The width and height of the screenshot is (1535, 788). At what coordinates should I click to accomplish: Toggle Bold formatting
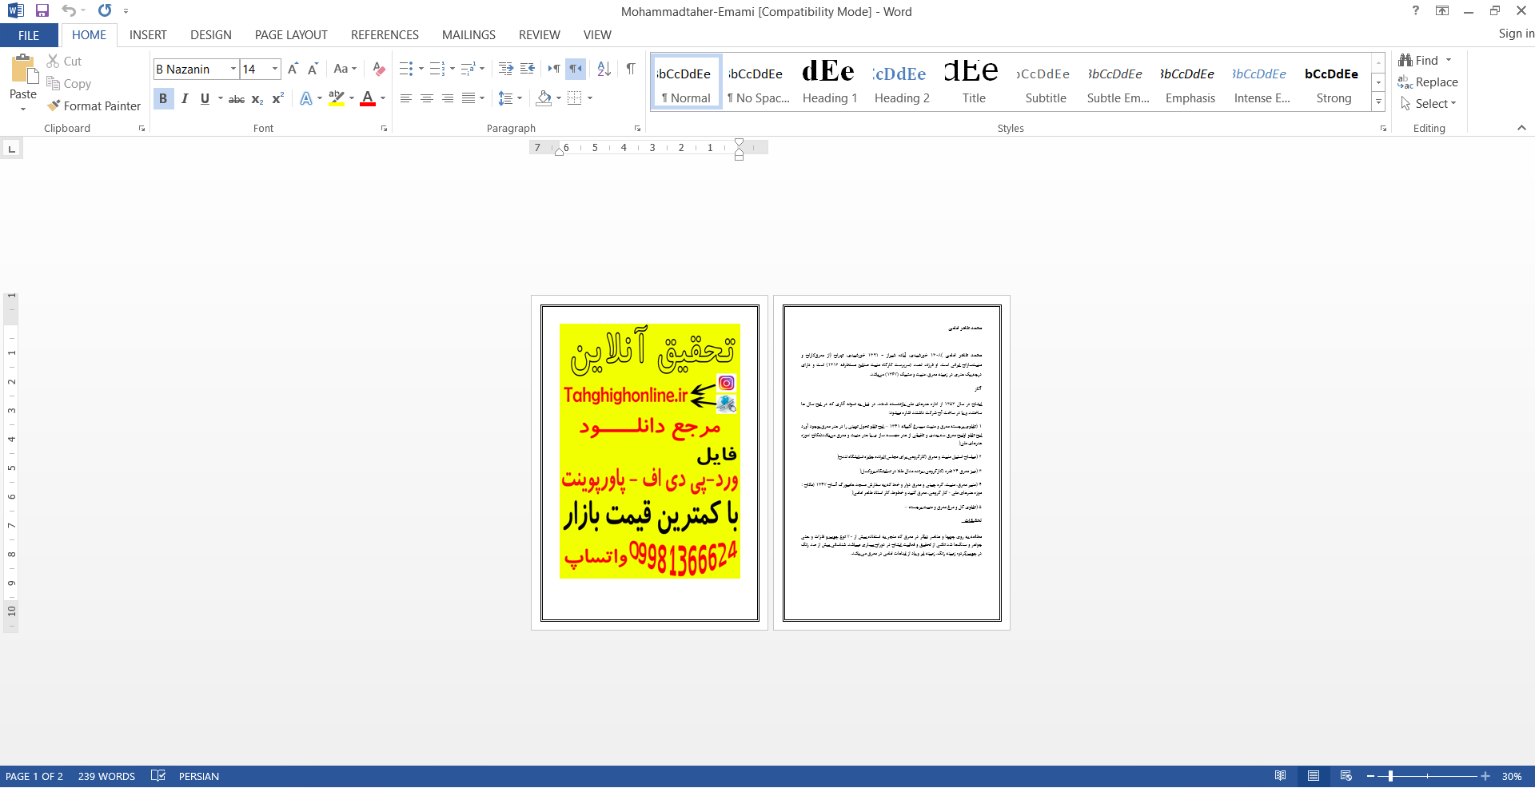coord(163,98)
